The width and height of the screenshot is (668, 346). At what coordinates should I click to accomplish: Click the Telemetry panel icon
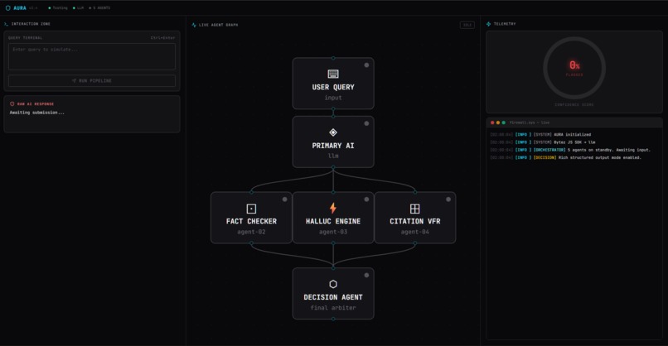point(489,24)
